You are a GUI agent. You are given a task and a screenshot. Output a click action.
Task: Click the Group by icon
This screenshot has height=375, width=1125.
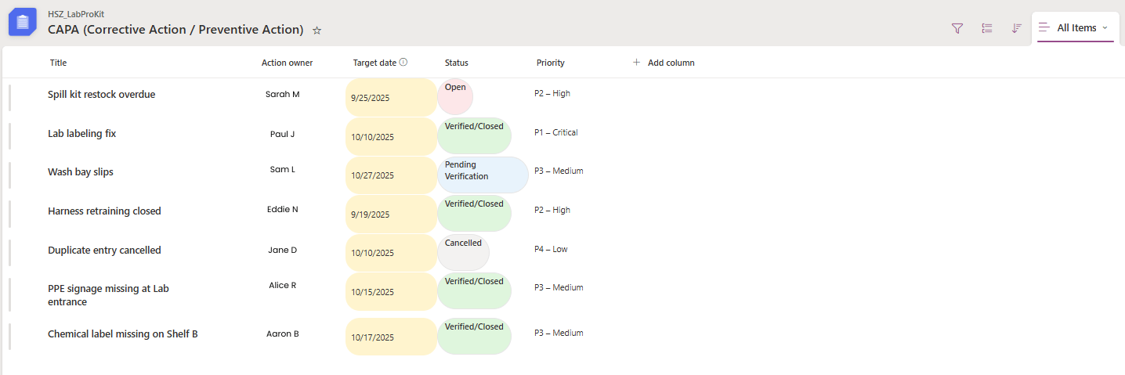[986, 28]
